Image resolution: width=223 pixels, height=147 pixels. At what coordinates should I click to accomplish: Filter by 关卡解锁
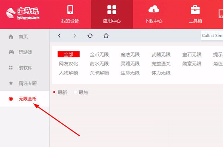99,73
